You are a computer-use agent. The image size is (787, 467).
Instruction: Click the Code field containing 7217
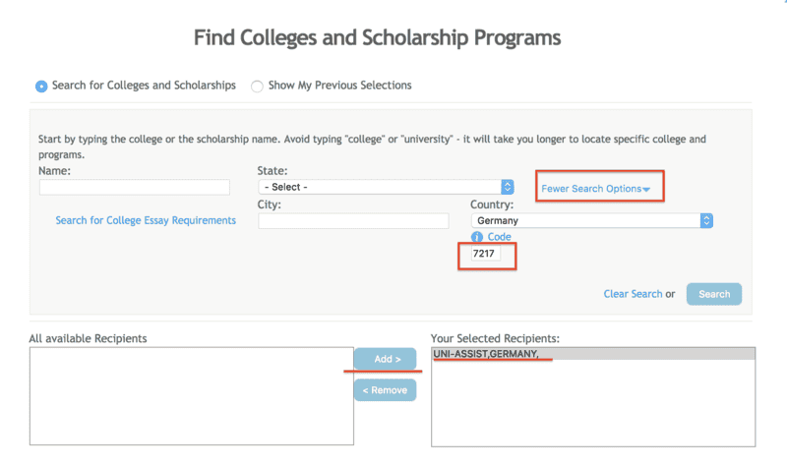pos(486,254)
